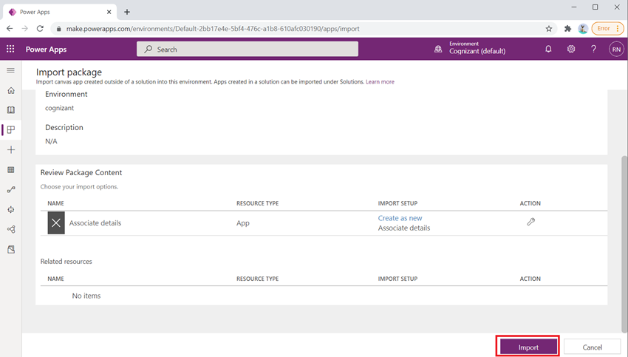The height and width of the screenshot is (357, 628).
Task: Open the Create as new link
Action: click(400, 218)
